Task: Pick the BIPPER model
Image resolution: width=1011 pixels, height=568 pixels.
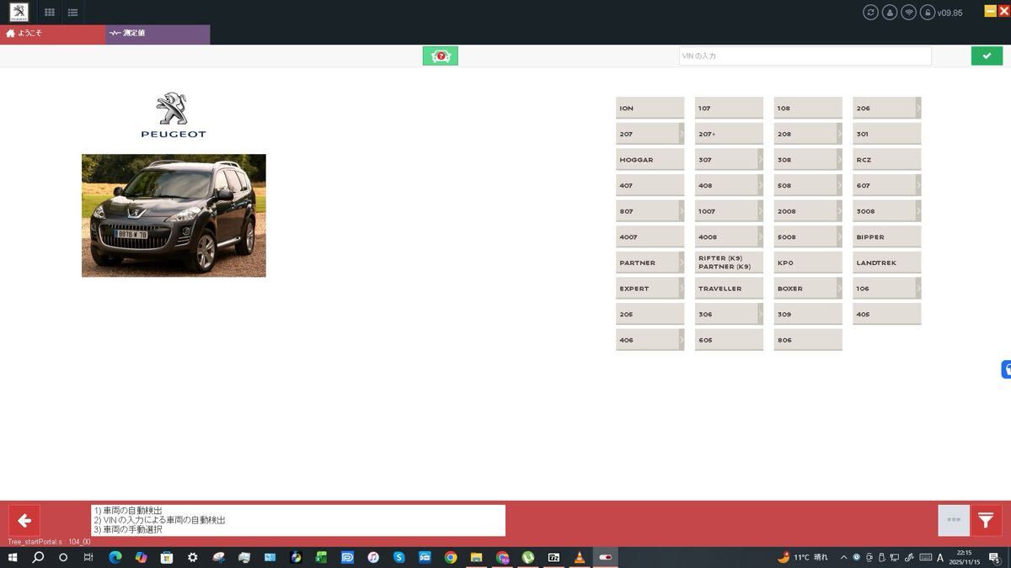Action: point(887,237)
